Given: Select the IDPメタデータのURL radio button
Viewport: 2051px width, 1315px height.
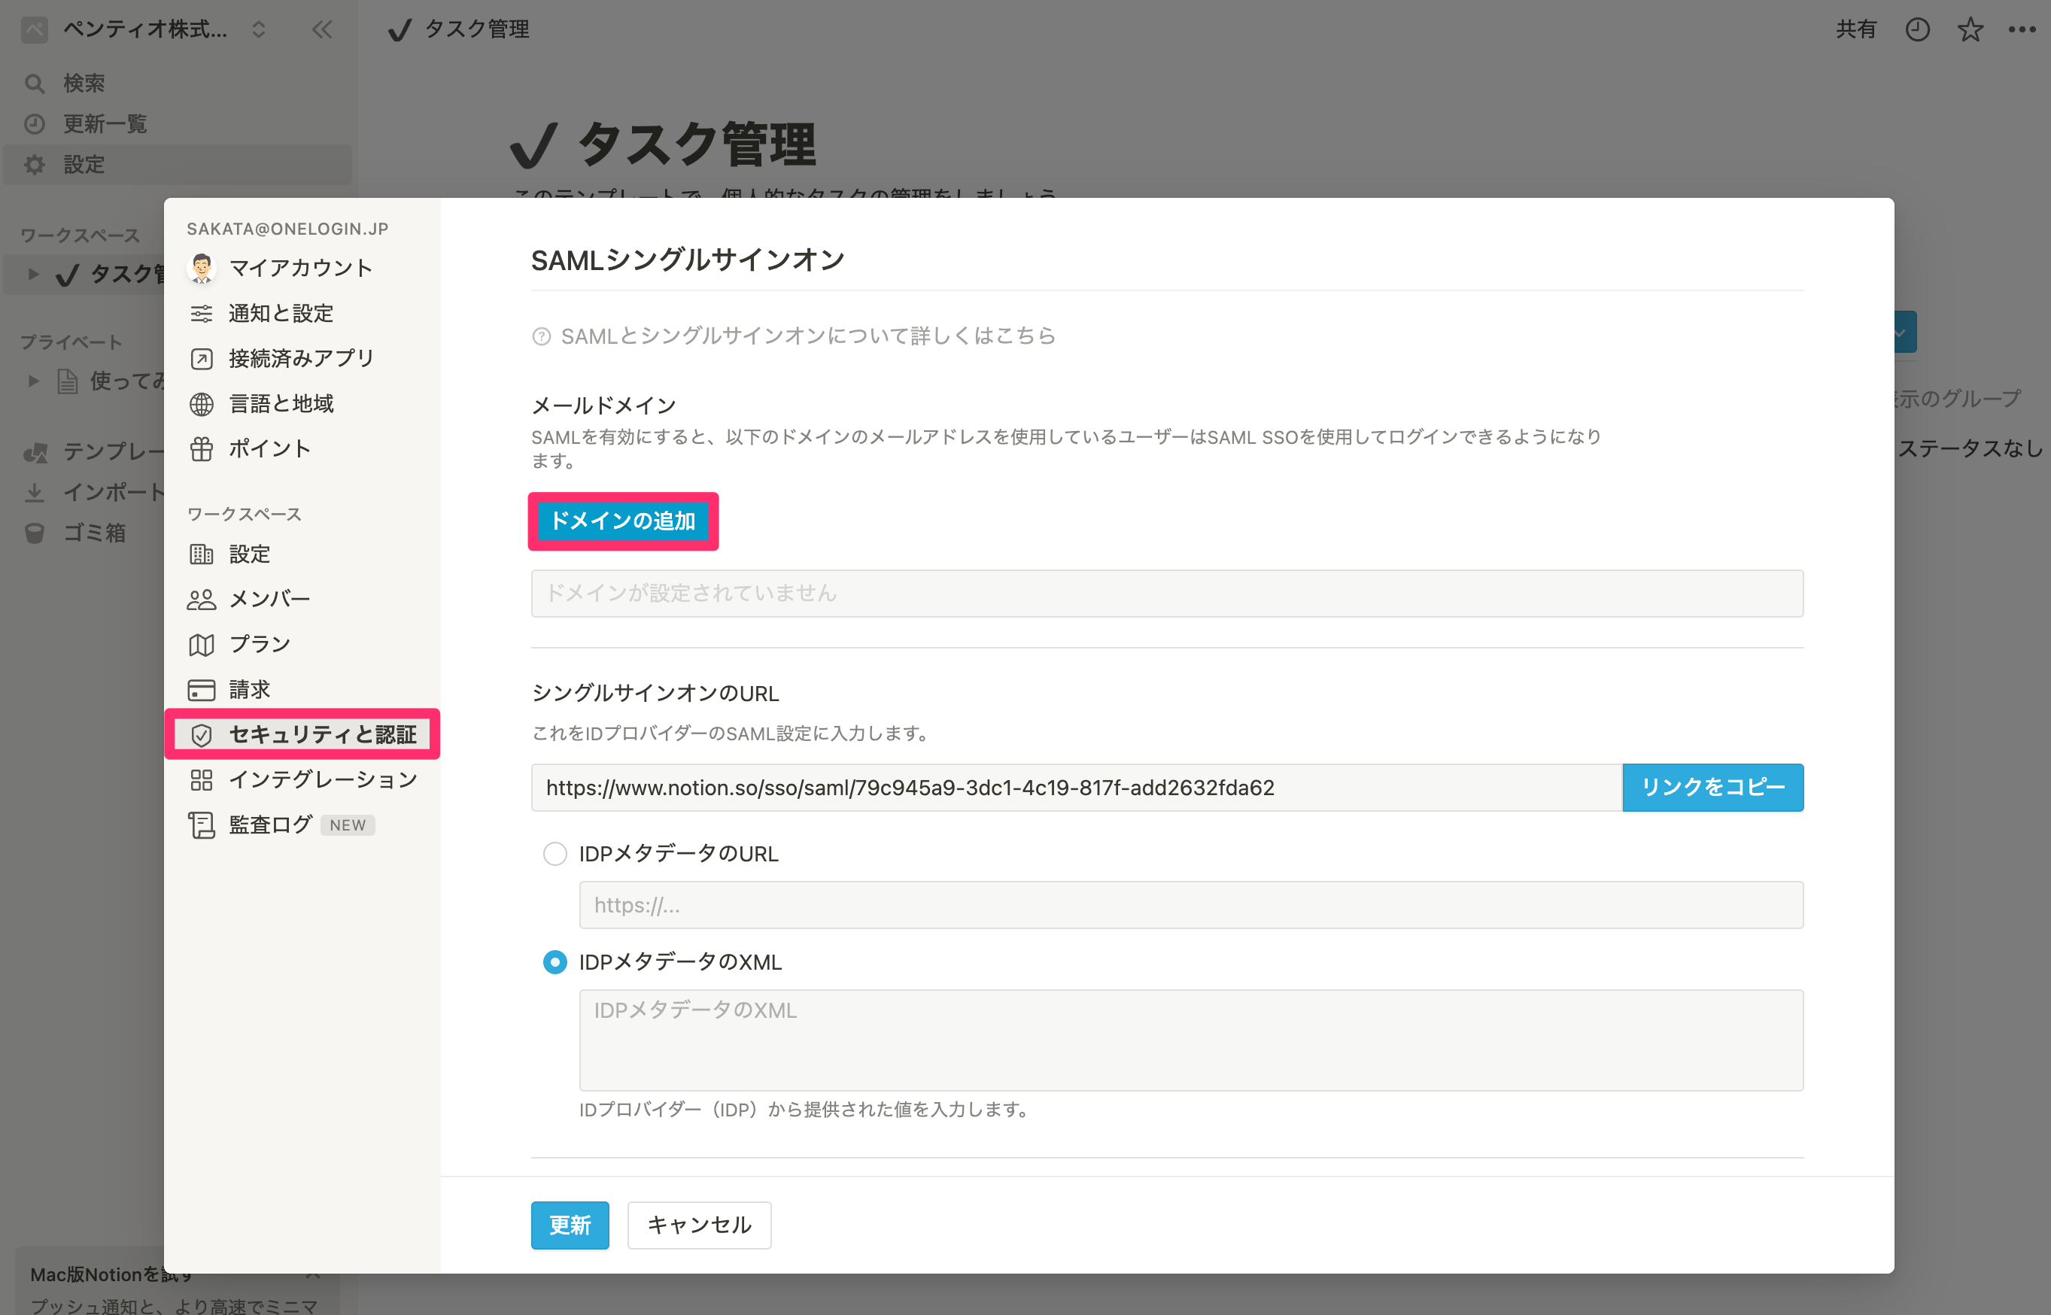Looking at the screenshot, I should [555, 854].
